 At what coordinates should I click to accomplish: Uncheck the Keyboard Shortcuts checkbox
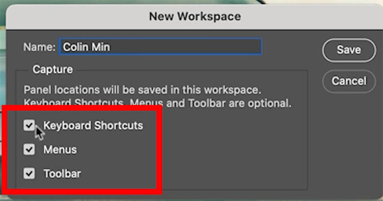29,125
